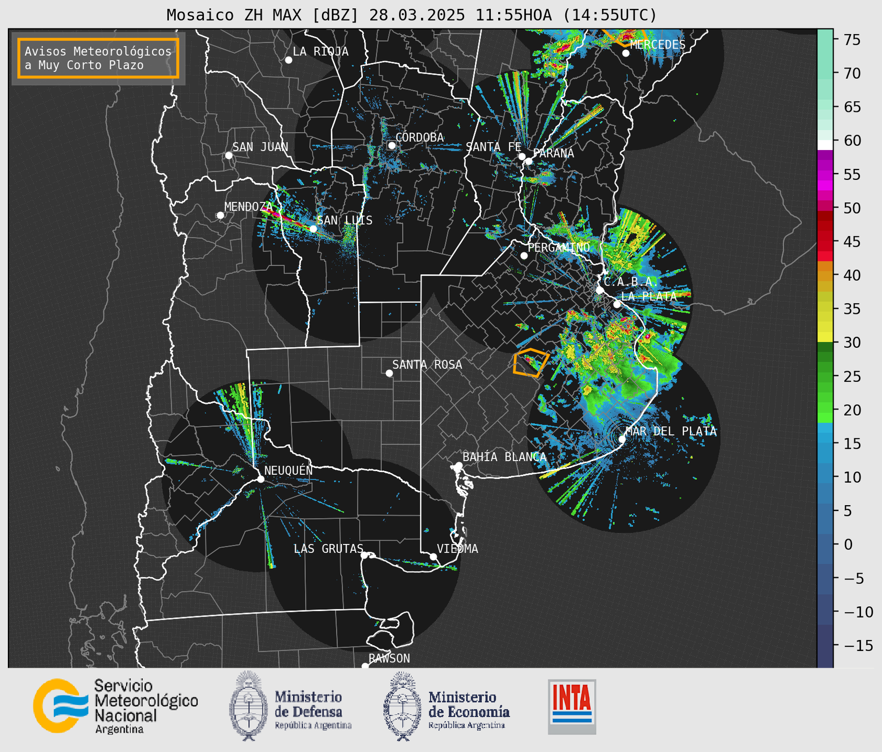882x752 pixels.
Task: Click the Mosaico ZH MAX title text
Action: click(x=411, y=15)
